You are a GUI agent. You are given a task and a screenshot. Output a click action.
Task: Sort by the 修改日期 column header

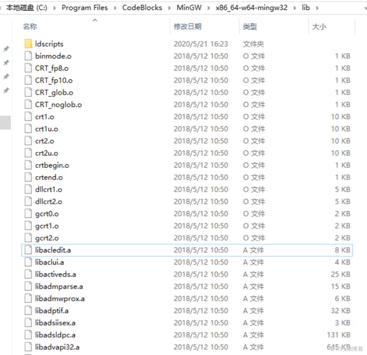(x=188, y=26)
